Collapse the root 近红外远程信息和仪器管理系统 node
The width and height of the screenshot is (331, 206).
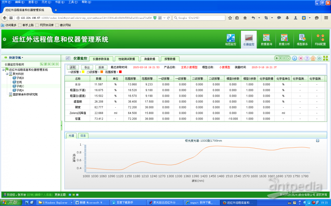tap(3, 70)
